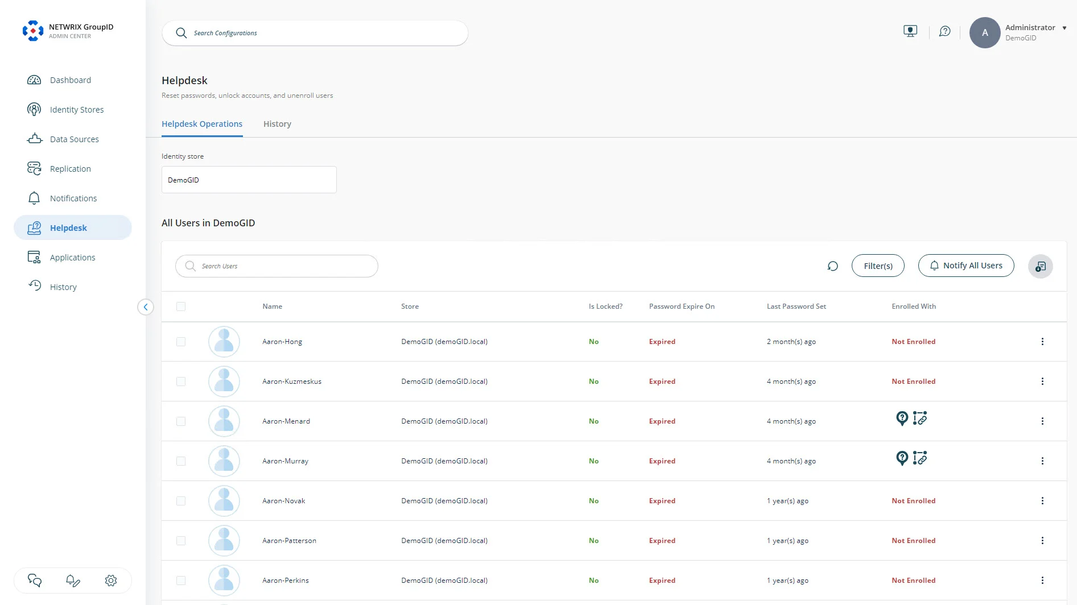
Task: Click Aaron-Murray's second enrollment icon
Action: pyautogui.click(x=920, y=458)
